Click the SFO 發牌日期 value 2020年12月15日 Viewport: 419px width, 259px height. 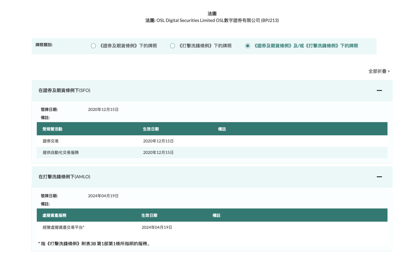103,110
